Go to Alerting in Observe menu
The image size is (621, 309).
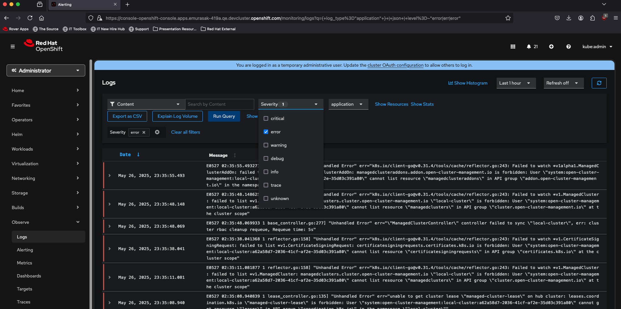[25, 250]
